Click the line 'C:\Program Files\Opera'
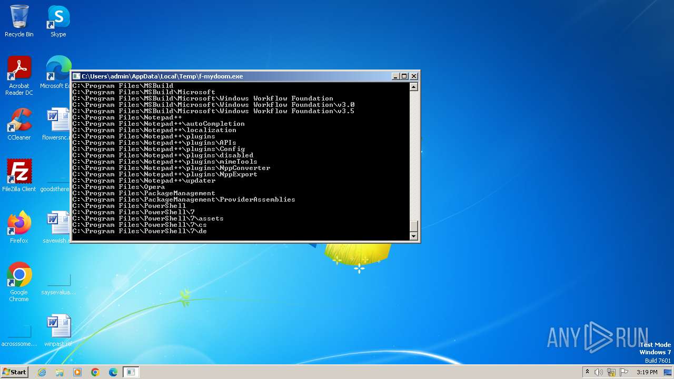674x379 pixels. pyautogui.click(x=118, y=187)
